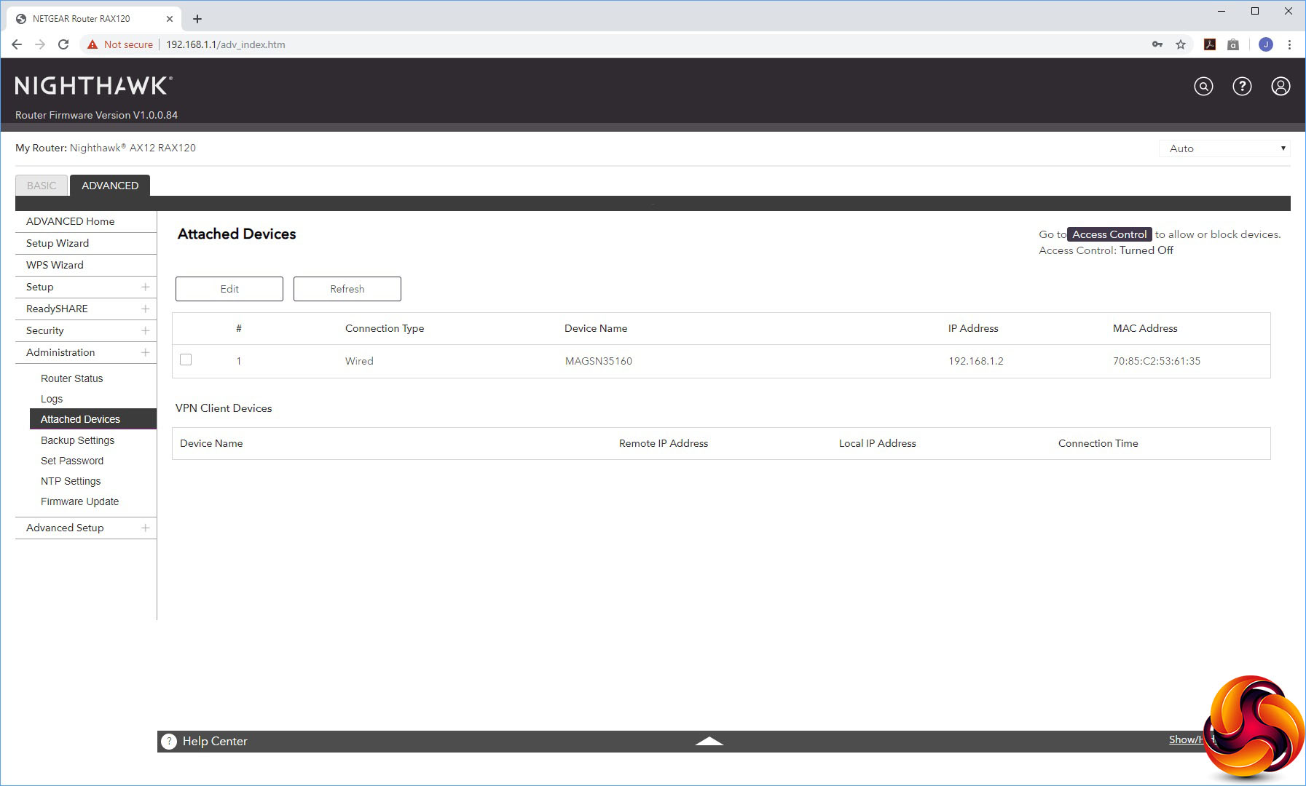This screenshot has height=786, width=1306.
Task: Select the ADVANCED tab
Action: [x=110, y=186]
